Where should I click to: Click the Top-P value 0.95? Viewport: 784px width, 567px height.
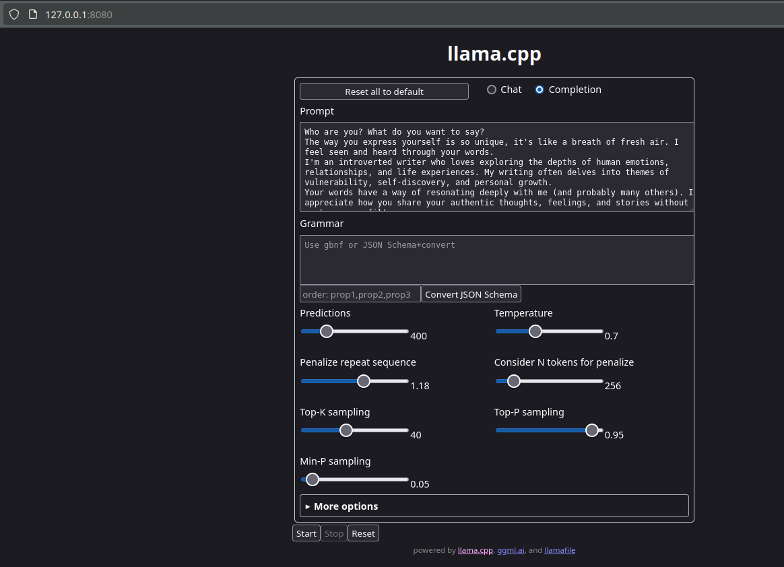(x=614, y=435)
